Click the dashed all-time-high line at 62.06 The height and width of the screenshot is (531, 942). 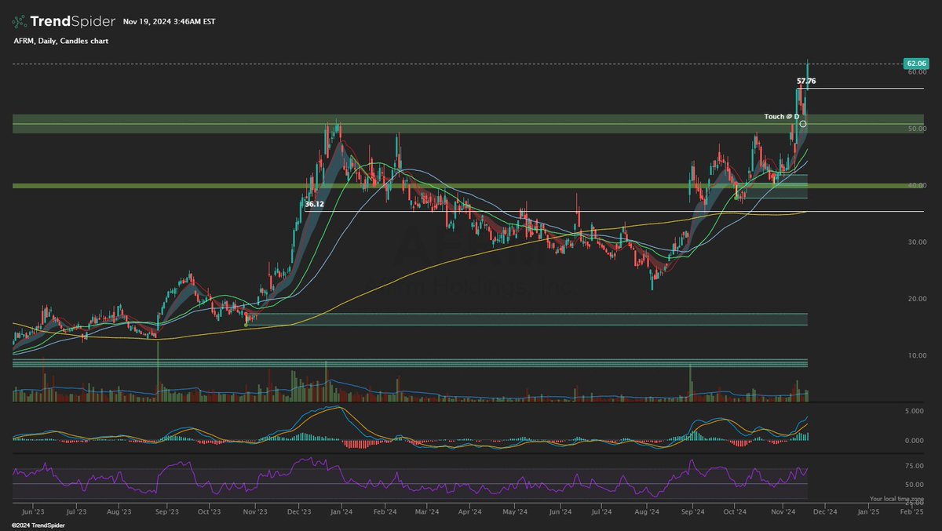pos(471,64)
